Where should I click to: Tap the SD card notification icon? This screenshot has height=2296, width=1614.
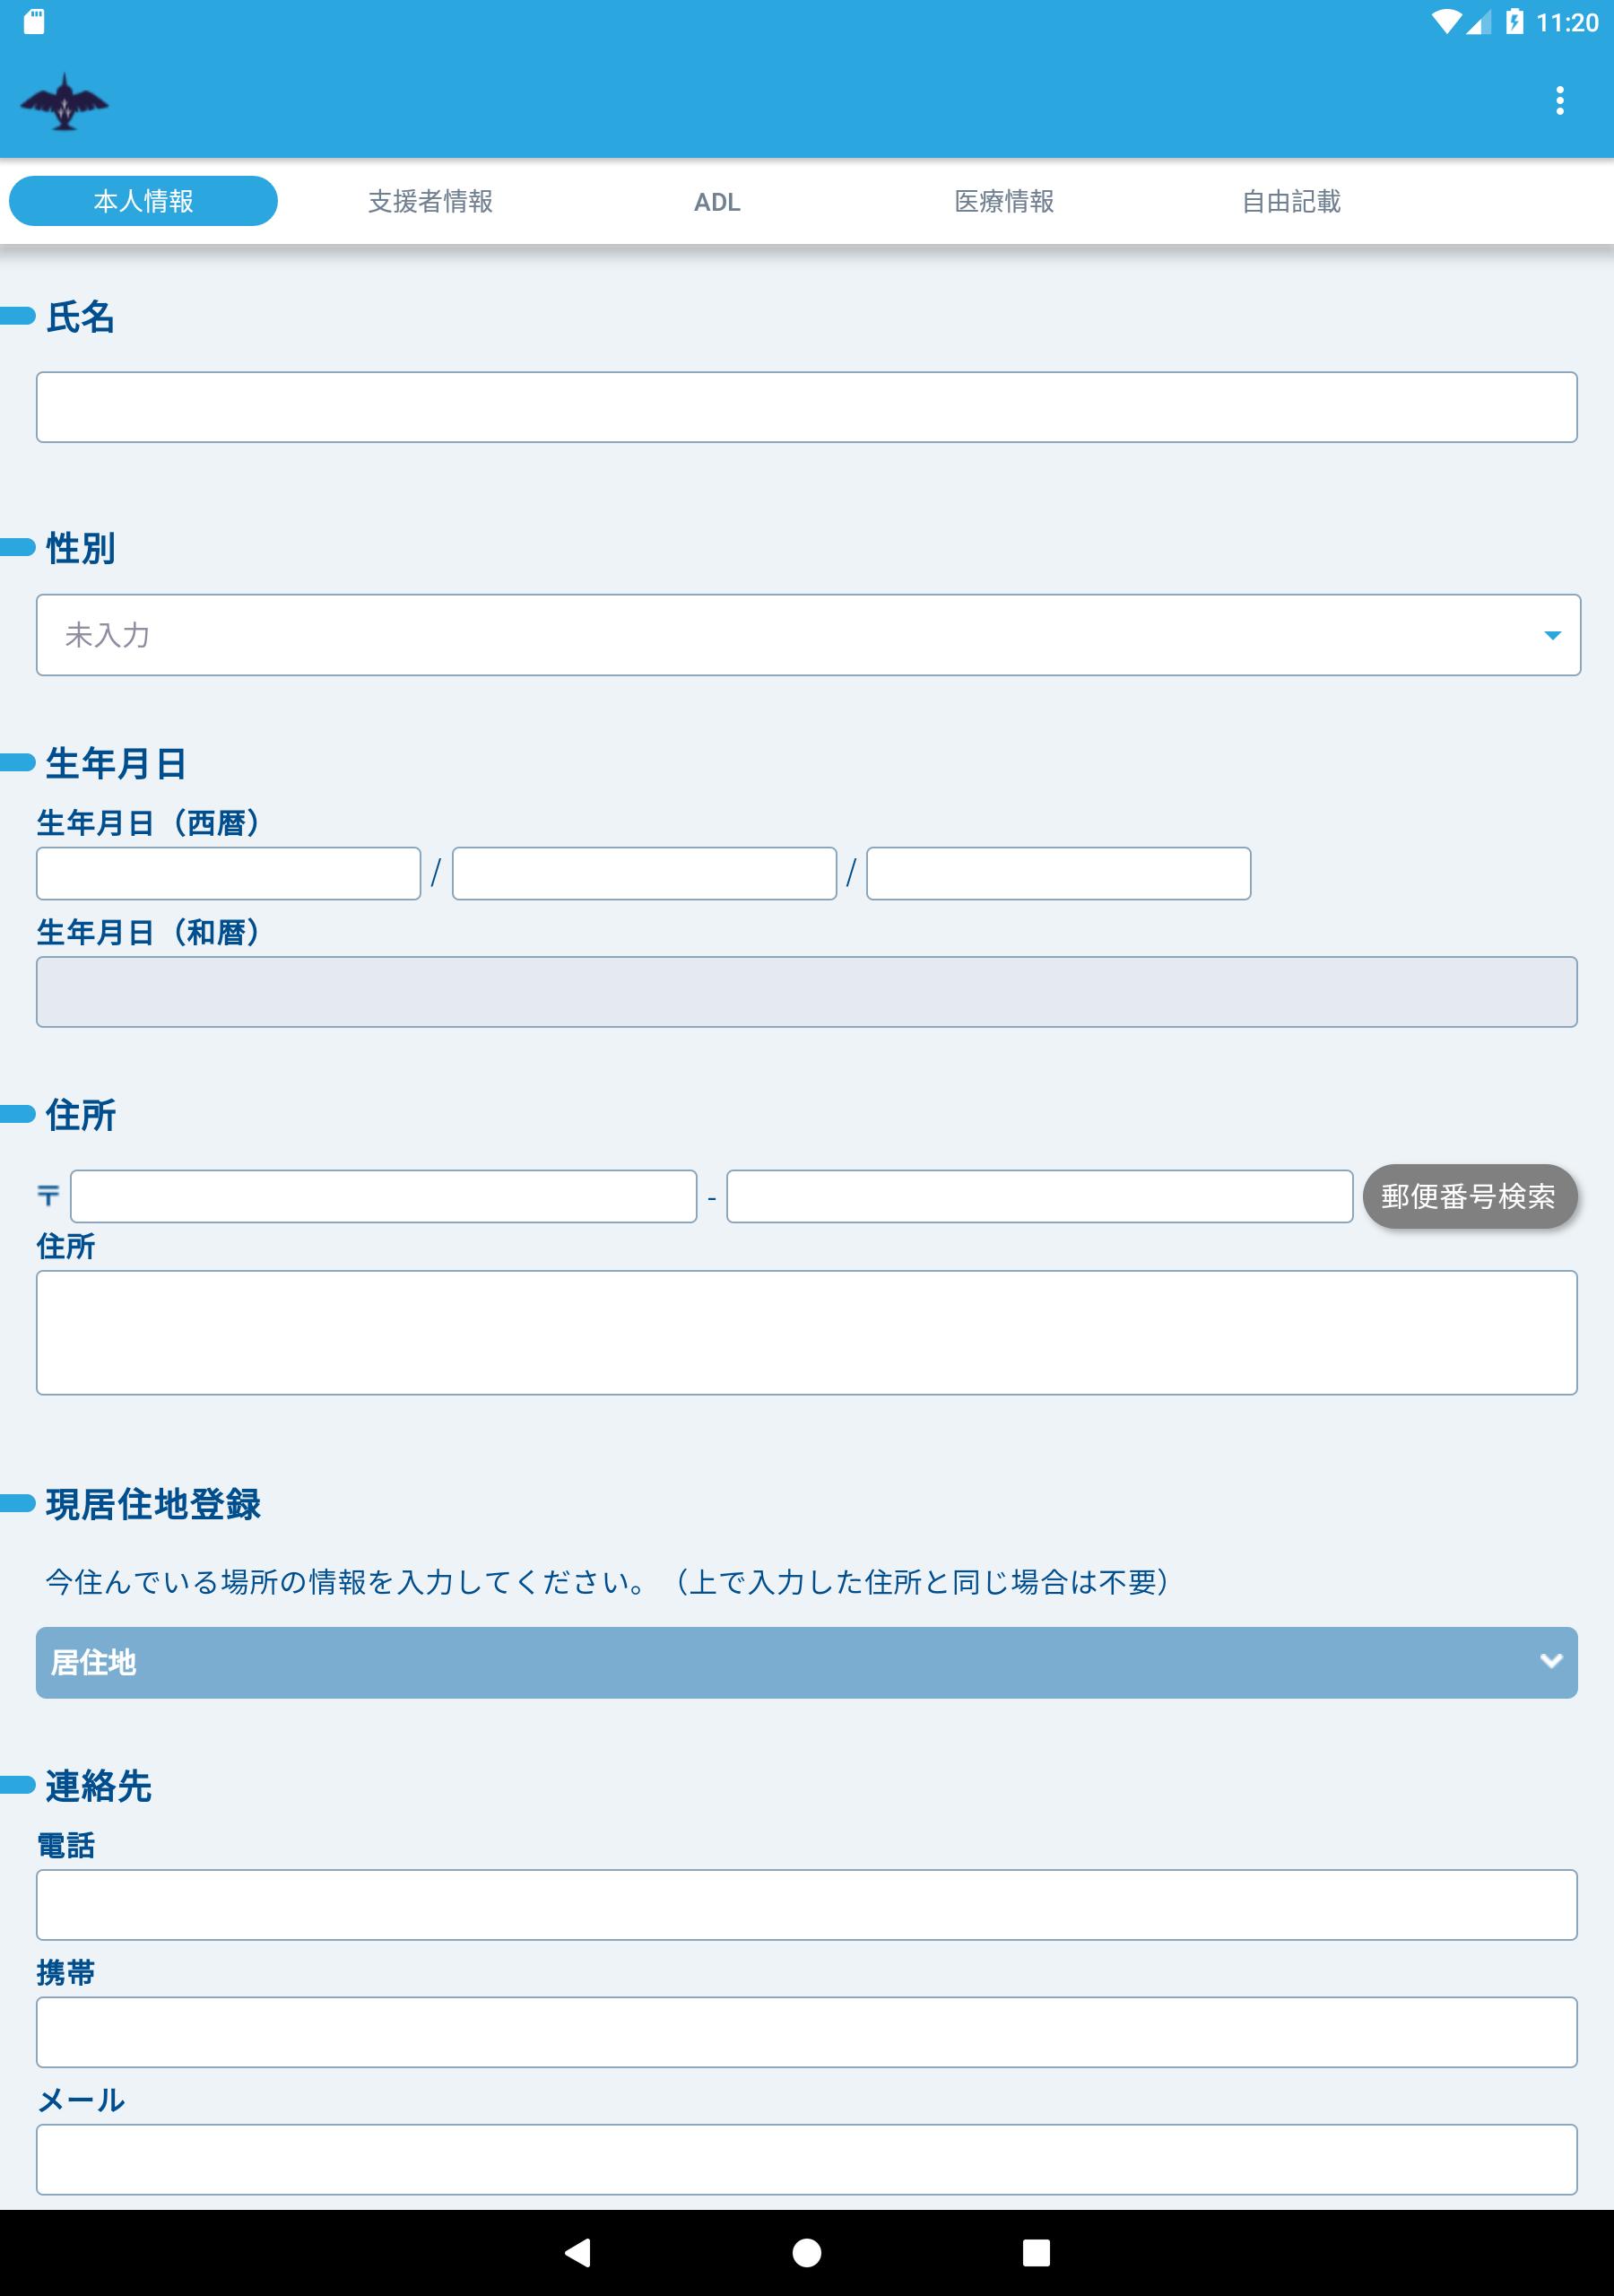34,22
